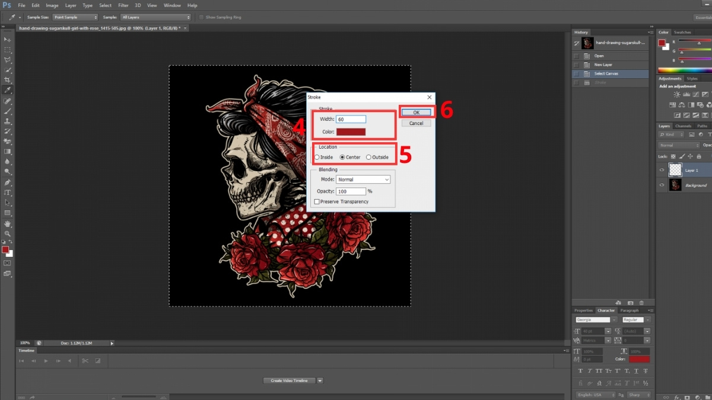
Task: Choose the Center location radio button
Action: click(342, 157)
